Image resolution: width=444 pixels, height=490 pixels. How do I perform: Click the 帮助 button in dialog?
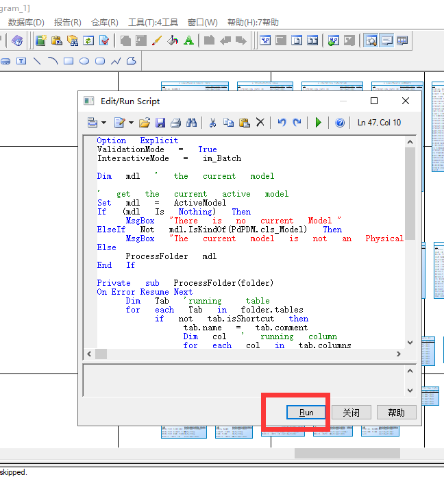[x=396, y=413]
